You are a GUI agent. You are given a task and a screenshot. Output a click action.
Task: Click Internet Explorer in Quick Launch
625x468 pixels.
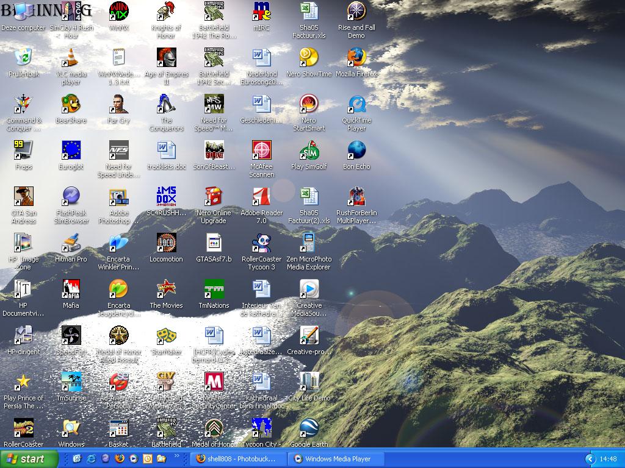91,459
